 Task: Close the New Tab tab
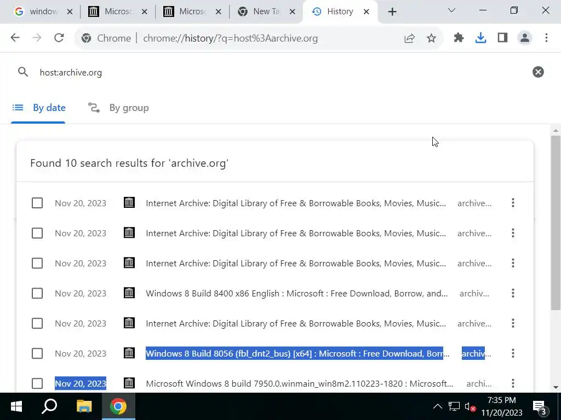(x=293, y=12)
